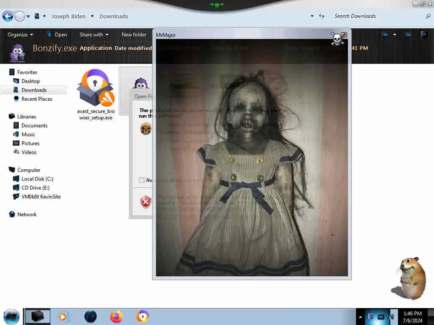Show hidden tray icons arrow
Image resolution: width=434 pixels, height=325 pixels.
(x=360, y=317)
